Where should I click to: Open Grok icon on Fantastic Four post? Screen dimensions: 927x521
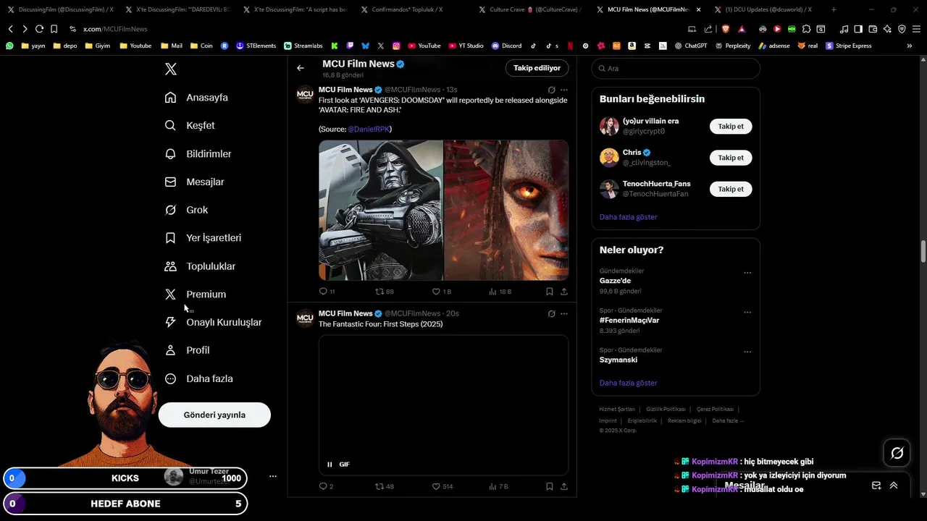[551, 314]
